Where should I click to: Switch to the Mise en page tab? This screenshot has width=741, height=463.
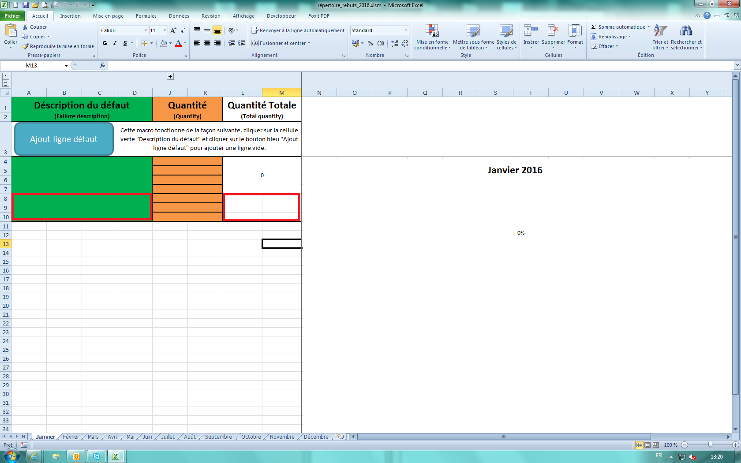[108, 16]
